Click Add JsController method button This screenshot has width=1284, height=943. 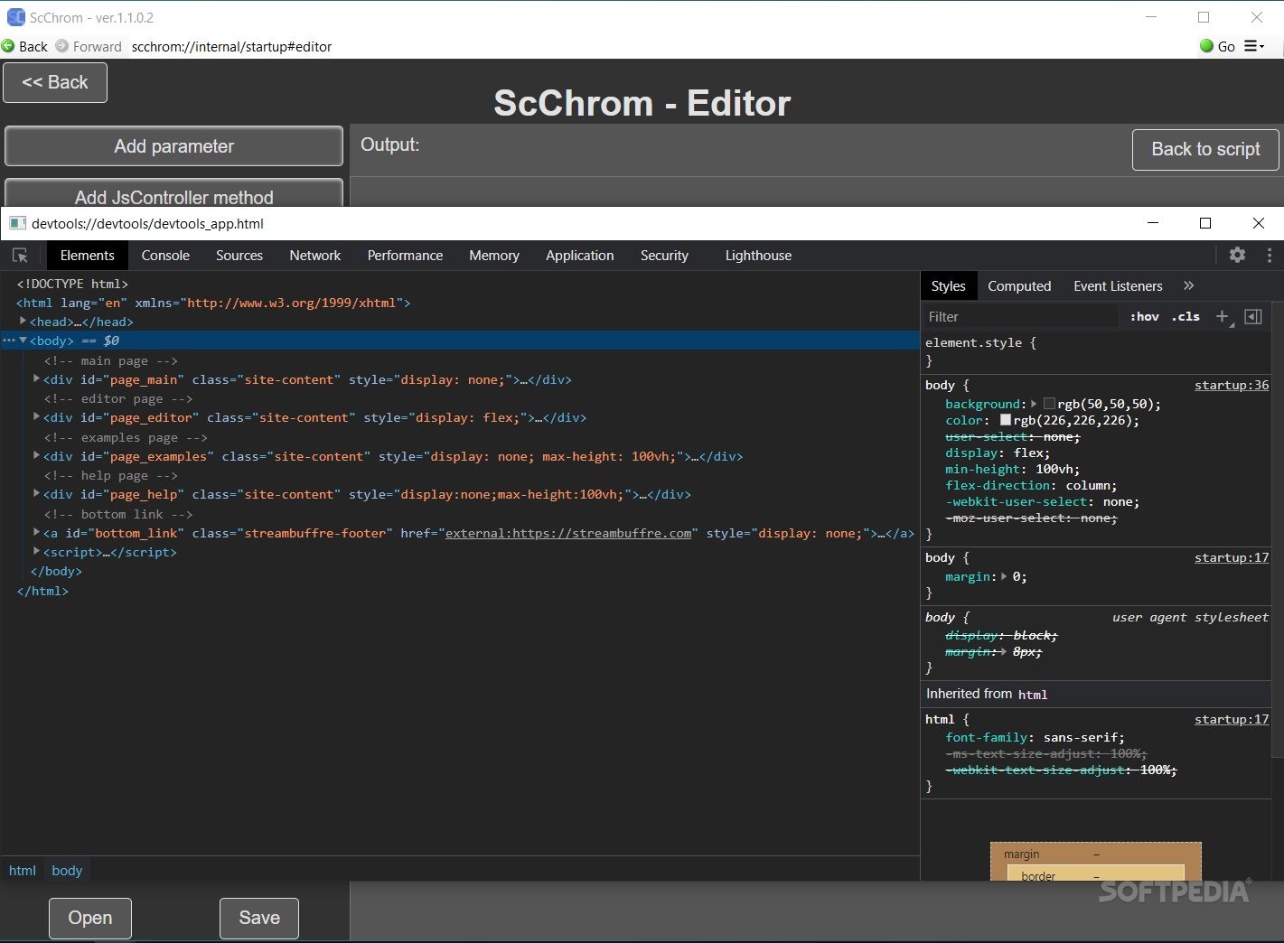173,194
